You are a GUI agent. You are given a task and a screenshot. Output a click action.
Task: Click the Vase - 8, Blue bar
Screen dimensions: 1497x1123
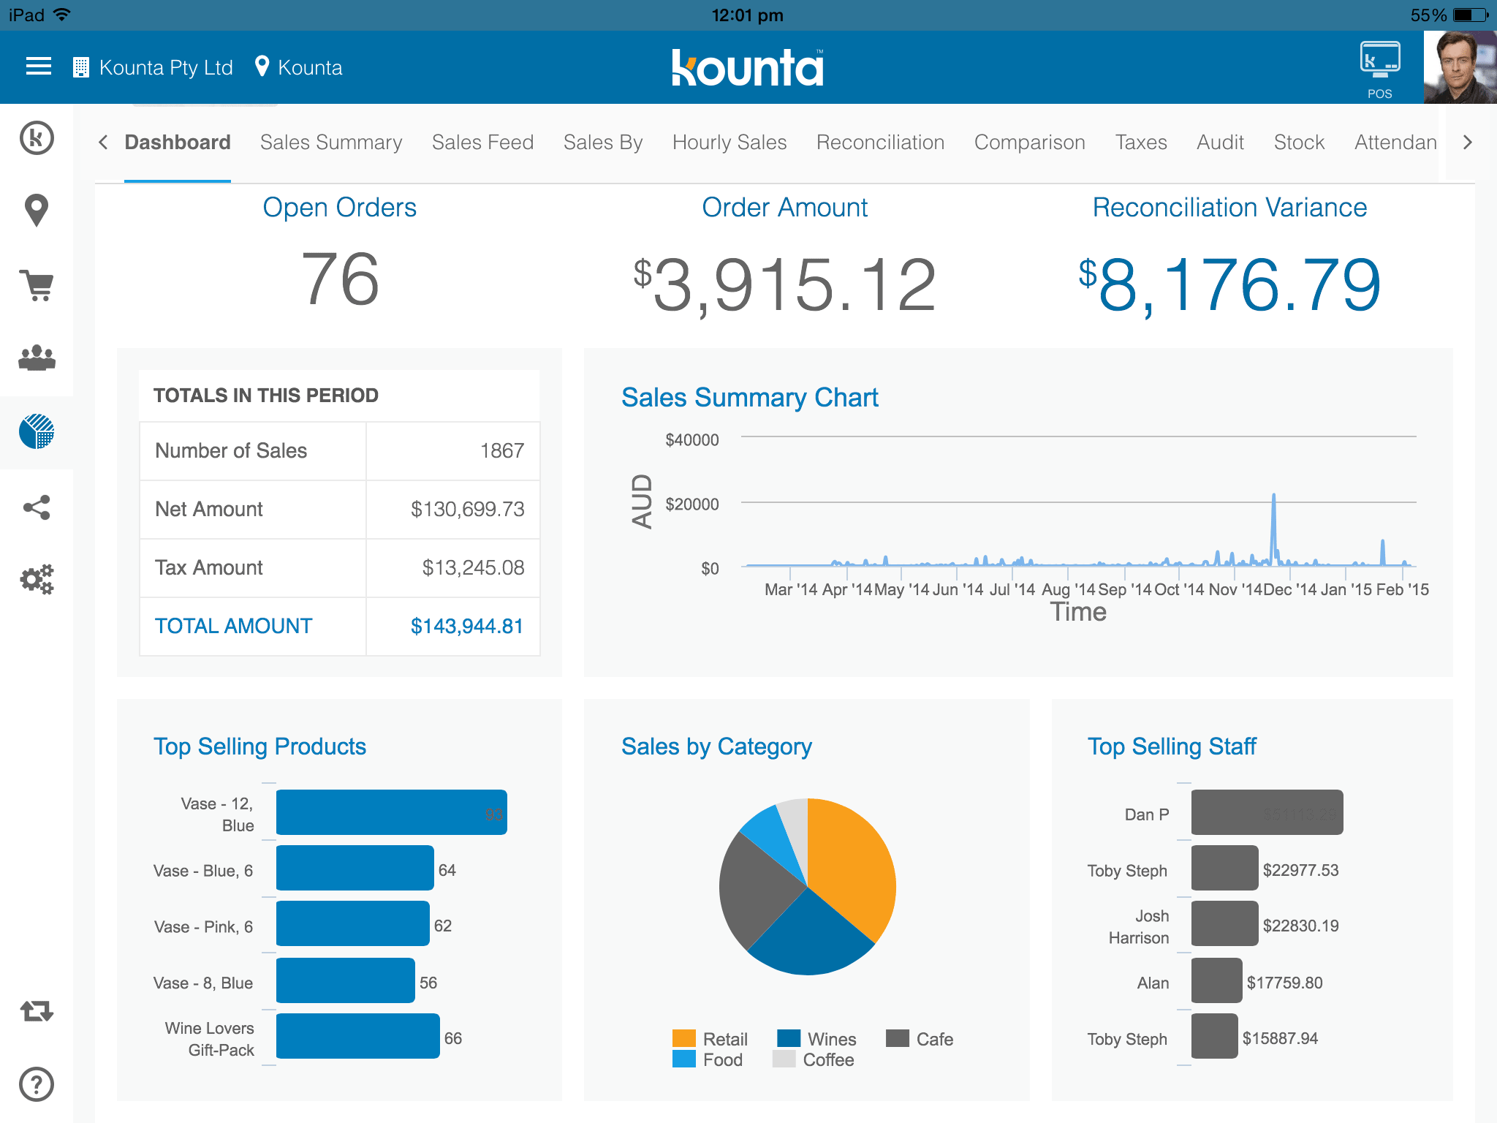point(345,980)
